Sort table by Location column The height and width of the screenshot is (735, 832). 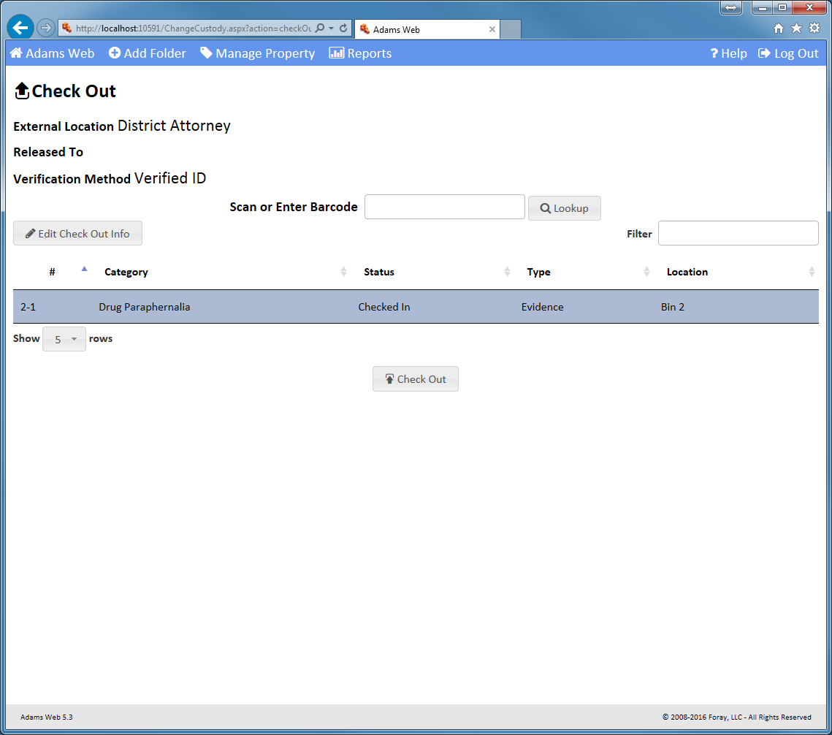coord(687,272)
